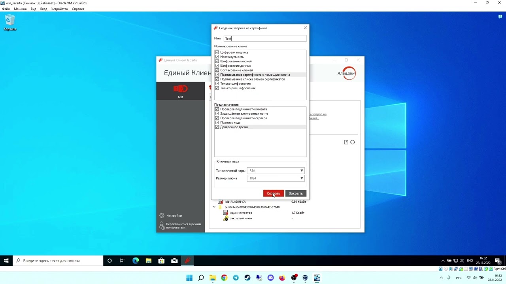This screenshot has width=506, height=284.
Task: Click into the Имя field containing Test
Action: [x=265, y=39]
